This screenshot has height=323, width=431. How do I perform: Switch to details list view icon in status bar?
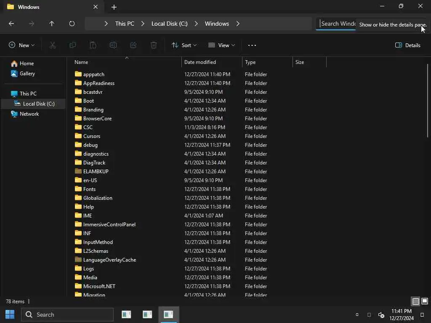pos(415,301)
